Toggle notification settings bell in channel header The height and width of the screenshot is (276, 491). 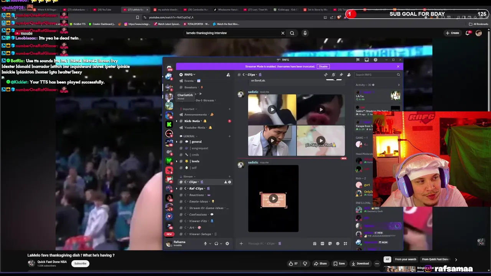[x=333, y=75]
